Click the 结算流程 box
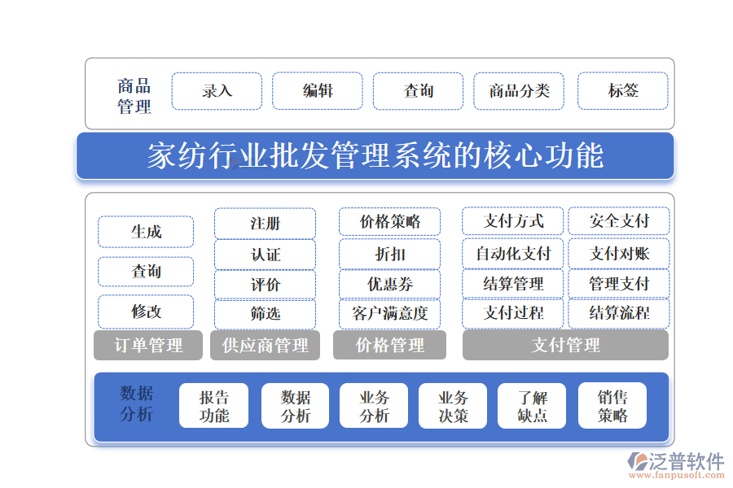Image resolution: width=733 pixels, height=488 pixels. coord(619,312)
